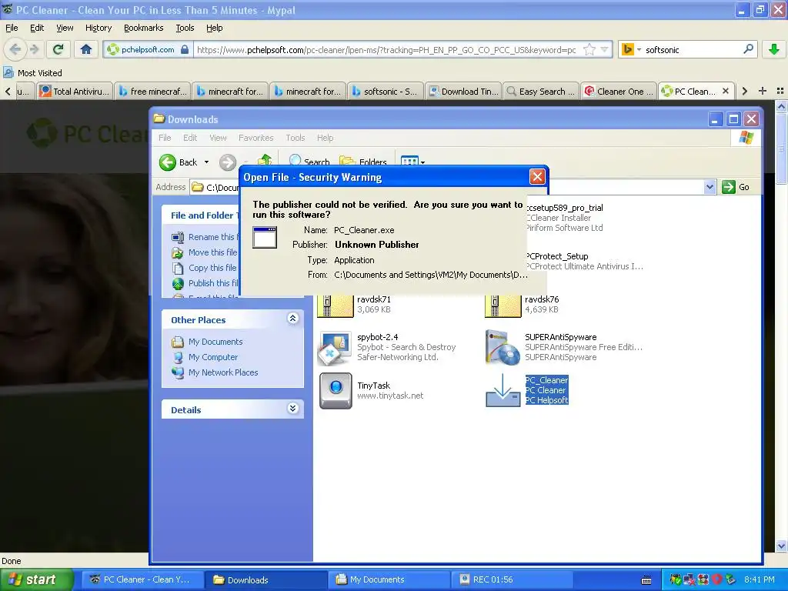Open the browser Tools menu
The height and width of the screenshot is (591, 788).
(x=185, y=28)
